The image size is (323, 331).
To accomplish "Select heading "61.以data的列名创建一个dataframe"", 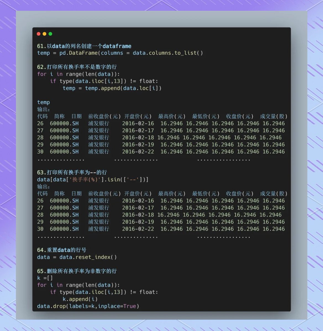I will click(84, 46).
